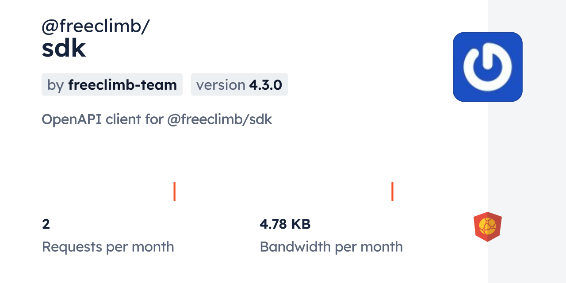566x283 pixels.
Task: Click the "2" requests count value
Action: pyautogui.click(x=46, y=224)
